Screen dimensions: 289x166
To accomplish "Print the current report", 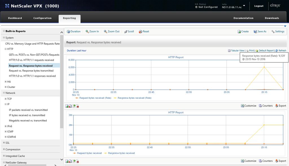I will [x=250, y=50].
